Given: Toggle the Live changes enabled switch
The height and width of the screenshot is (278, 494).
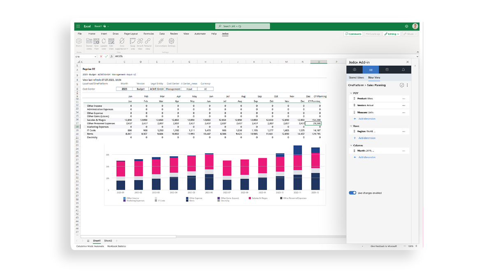Looking at the screenshot, I should pos(353,192).
